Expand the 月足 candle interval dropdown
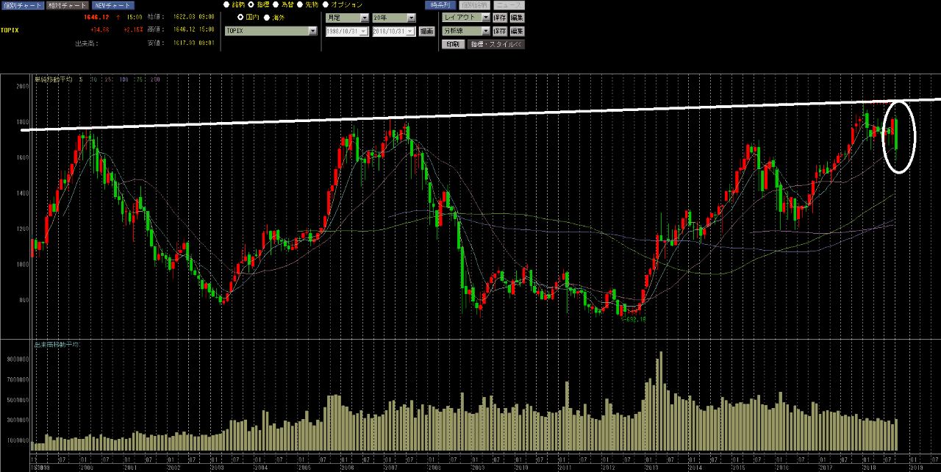The height and width of the screenshot is (472, 941). (365, 17)
